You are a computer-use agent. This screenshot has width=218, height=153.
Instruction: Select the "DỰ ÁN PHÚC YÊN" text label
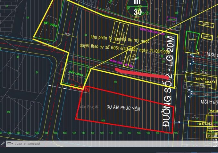(123, 108)
